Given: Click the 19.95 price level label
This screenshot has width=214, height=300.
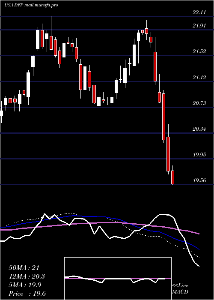Looking at the screenshot, I should click(x=199, y=154).
